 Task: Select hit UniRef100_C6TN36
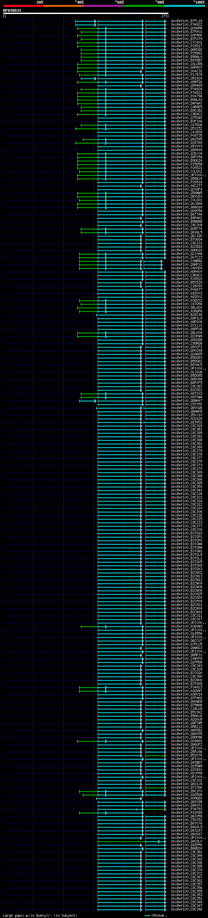[186, 125]
